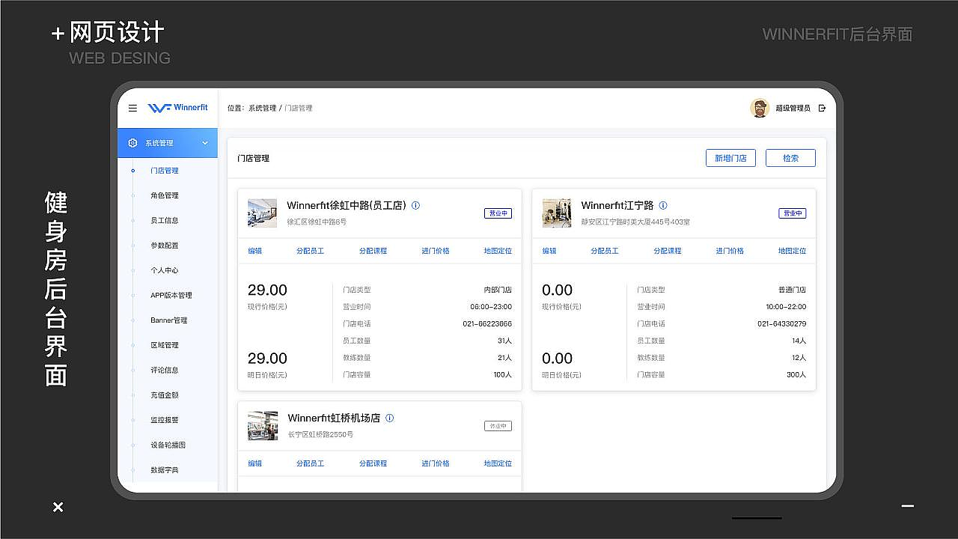Click the Winnerfit虹桥机场店 store thumbnail
Viewport: 958px width, 539px height.
click(263, 426)
